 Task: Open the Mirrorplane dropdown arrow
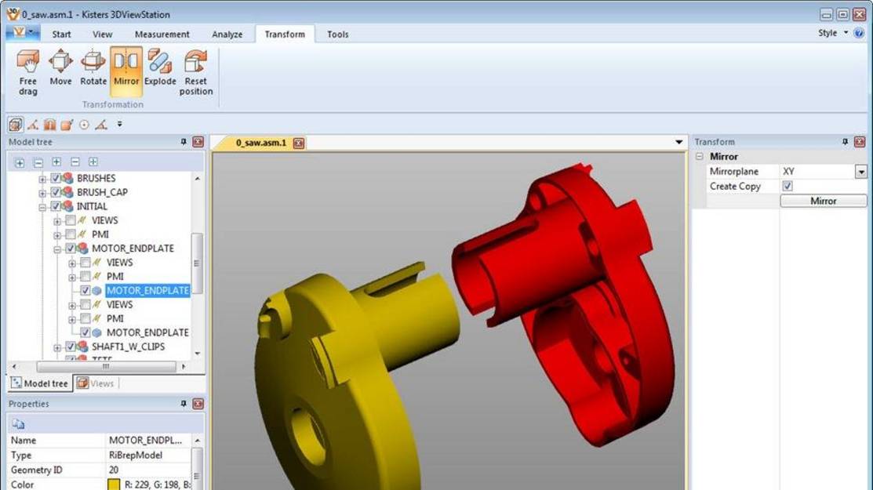pos(860,172)
